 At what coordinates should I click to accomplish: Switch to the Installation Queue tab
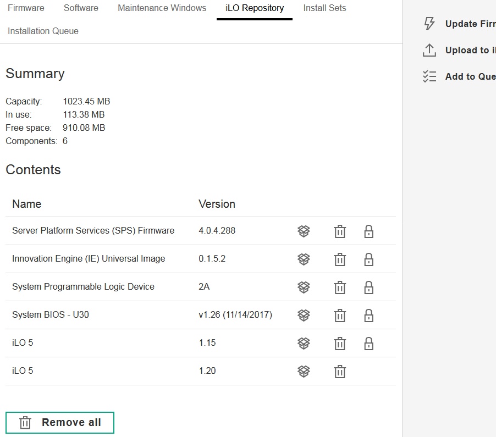pyautogui.click(x=42, y=31)
